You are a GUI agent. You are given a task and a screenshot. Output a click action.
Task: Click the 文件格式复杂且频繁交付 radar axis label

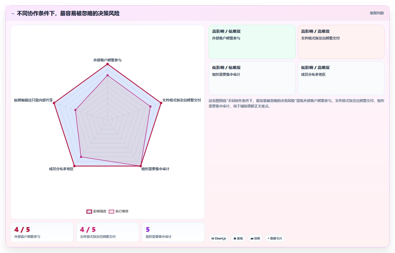[182, 100]
